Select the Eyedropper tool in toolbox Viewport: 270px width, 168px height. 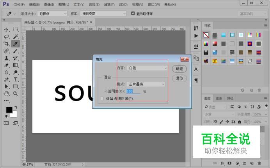[15, 44]
